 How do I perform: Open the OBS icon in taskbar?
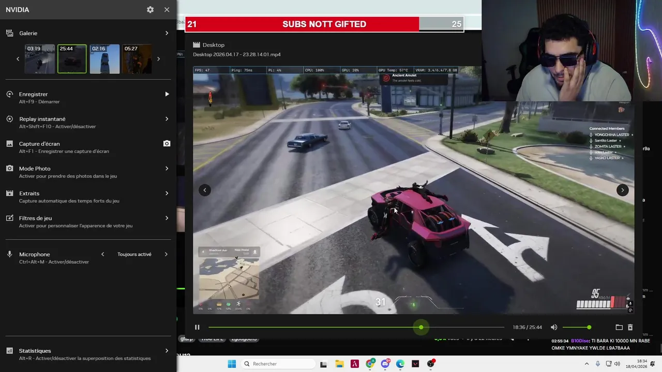431,364
